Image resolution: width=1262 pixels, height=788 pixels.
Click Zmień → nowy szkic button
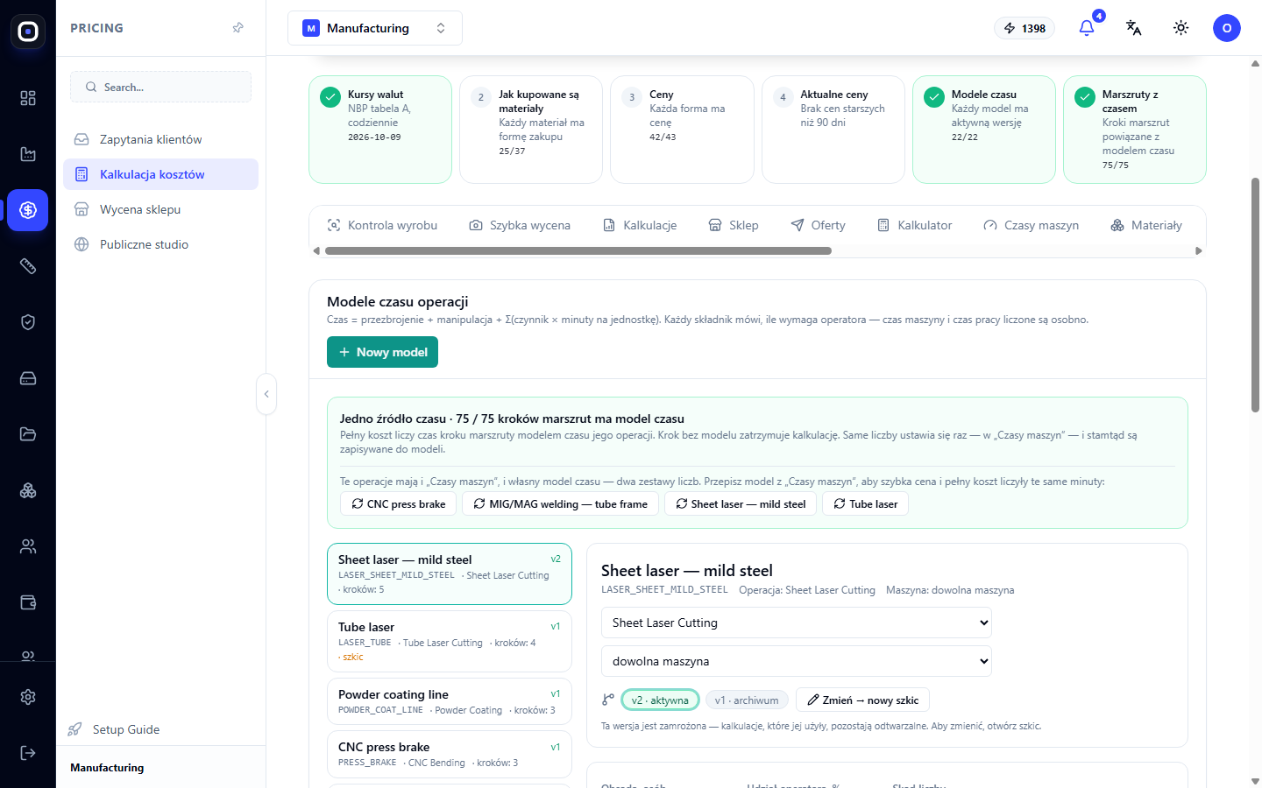click(x=862, y=700)
